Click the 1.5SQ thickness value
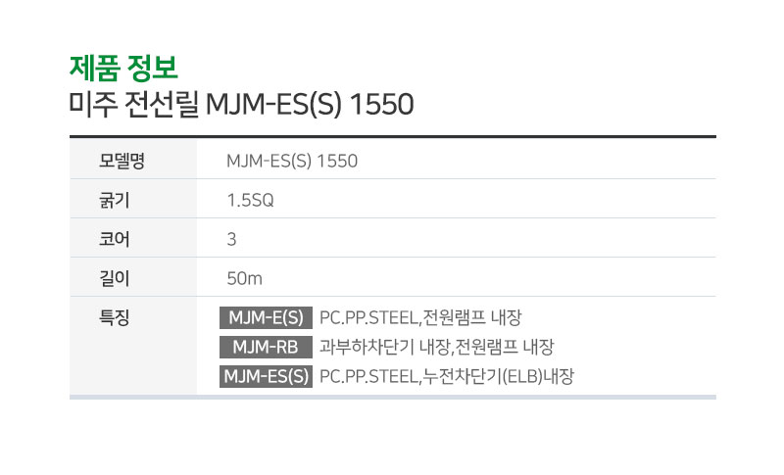 [250, 201]
